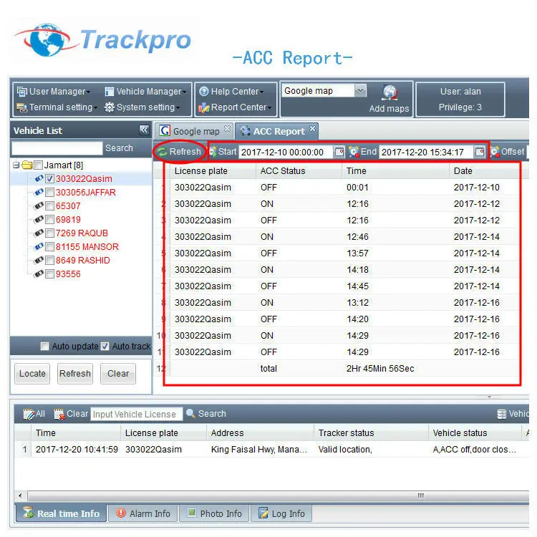Select the 81155 MANSOR vehicle name

coord(87,246)
